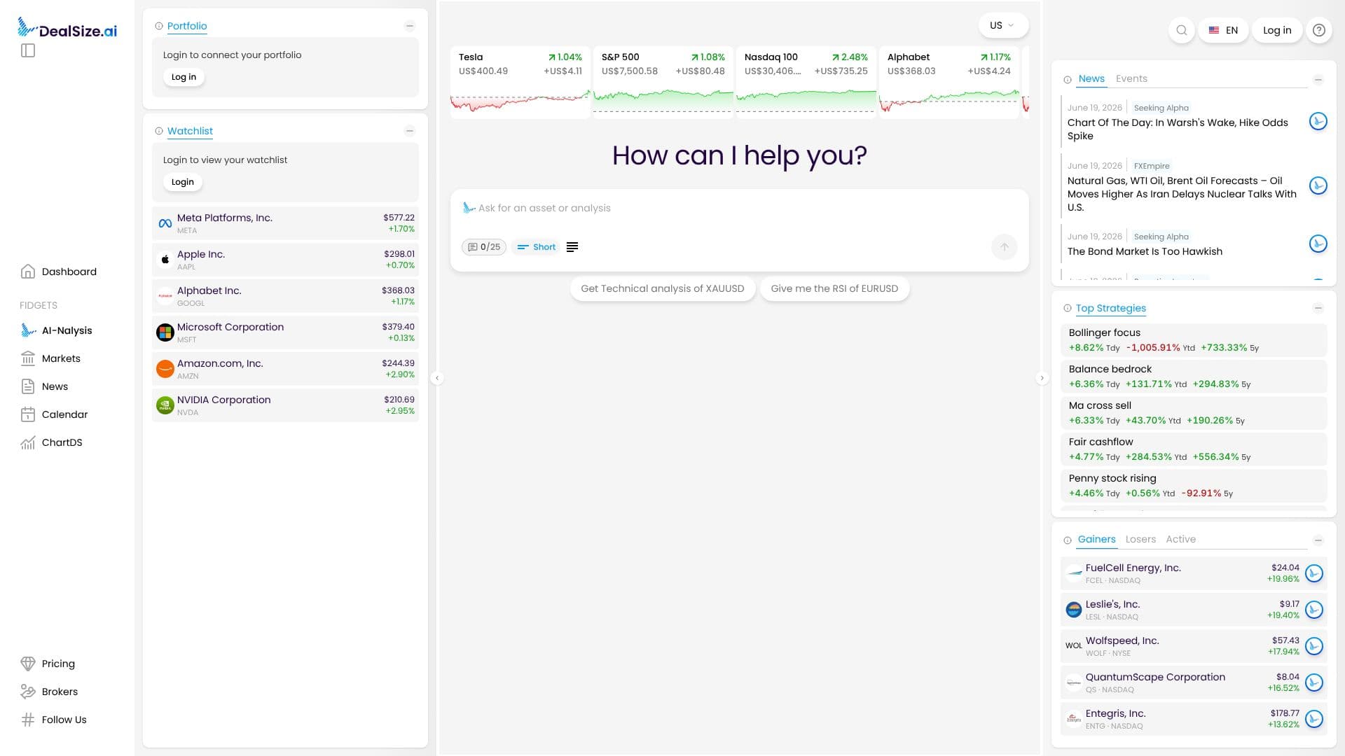The width and height of the screenshot is (1345, 756).
Task: Open the Tesla ticker chart card
Action: point(520,82)
